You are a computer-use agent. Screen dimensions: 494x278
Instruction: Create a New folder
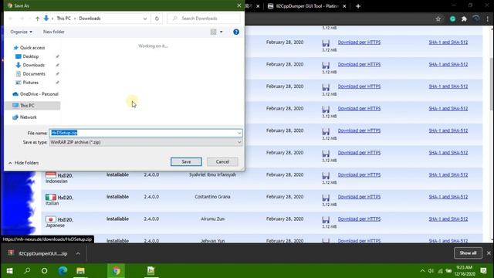(x=54, y=32)
